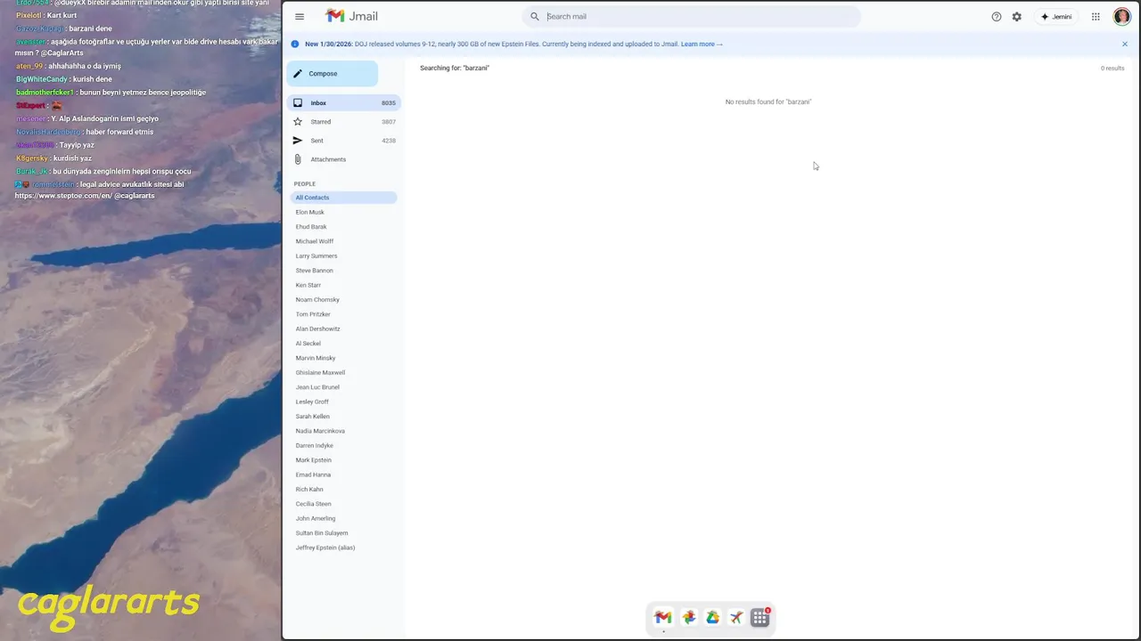Click the Sent arrow icon
The image size is (1141, 641).
tap(298, 140)
